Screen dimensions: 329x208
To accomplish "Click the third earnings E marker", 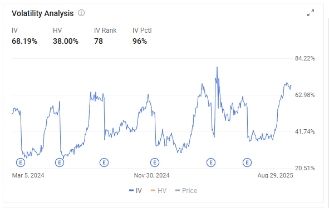I will [x=104, y=163].
